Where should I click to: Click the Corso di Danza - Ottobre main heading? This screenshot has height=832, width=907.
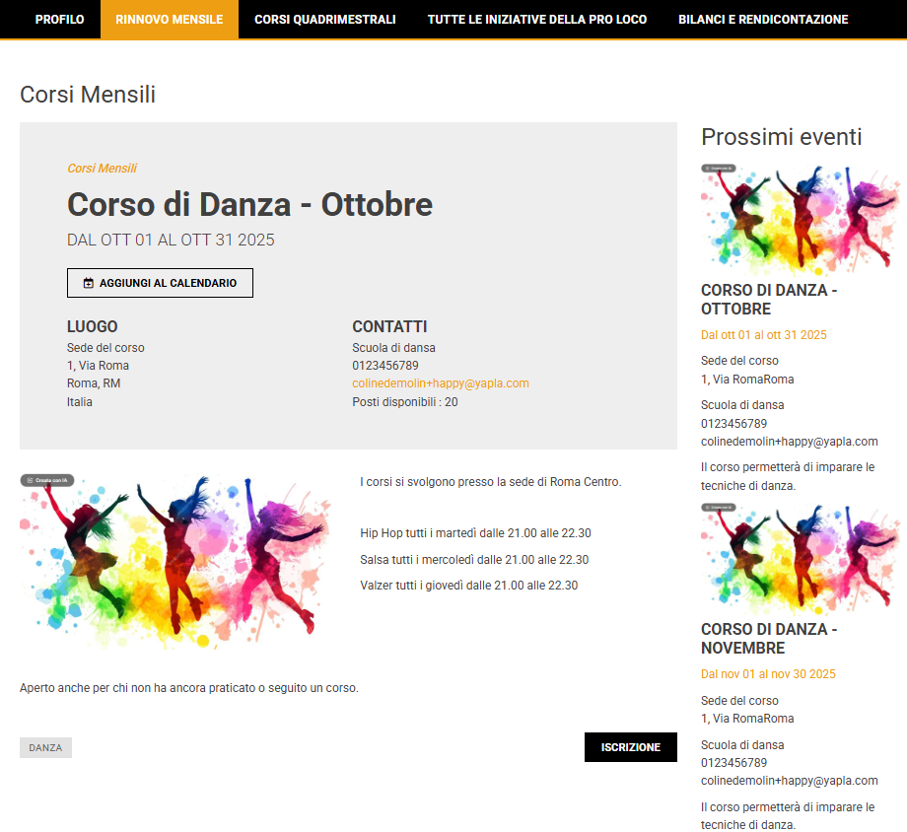(x=249, y=205)
